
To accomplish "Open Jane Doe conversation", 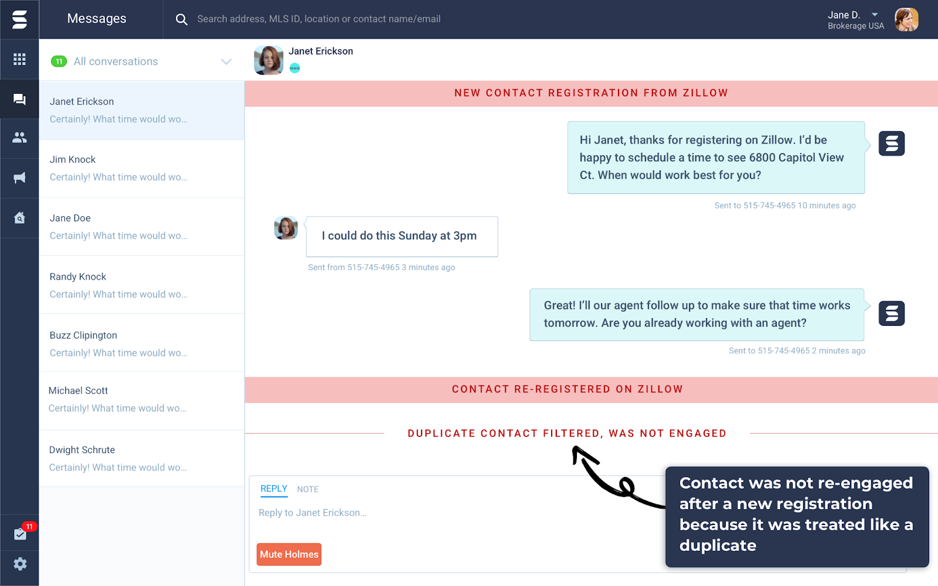I will tap(141, 227).
